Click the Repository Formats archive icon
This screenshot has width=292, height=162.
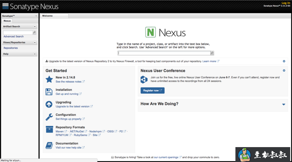(49, 129)
